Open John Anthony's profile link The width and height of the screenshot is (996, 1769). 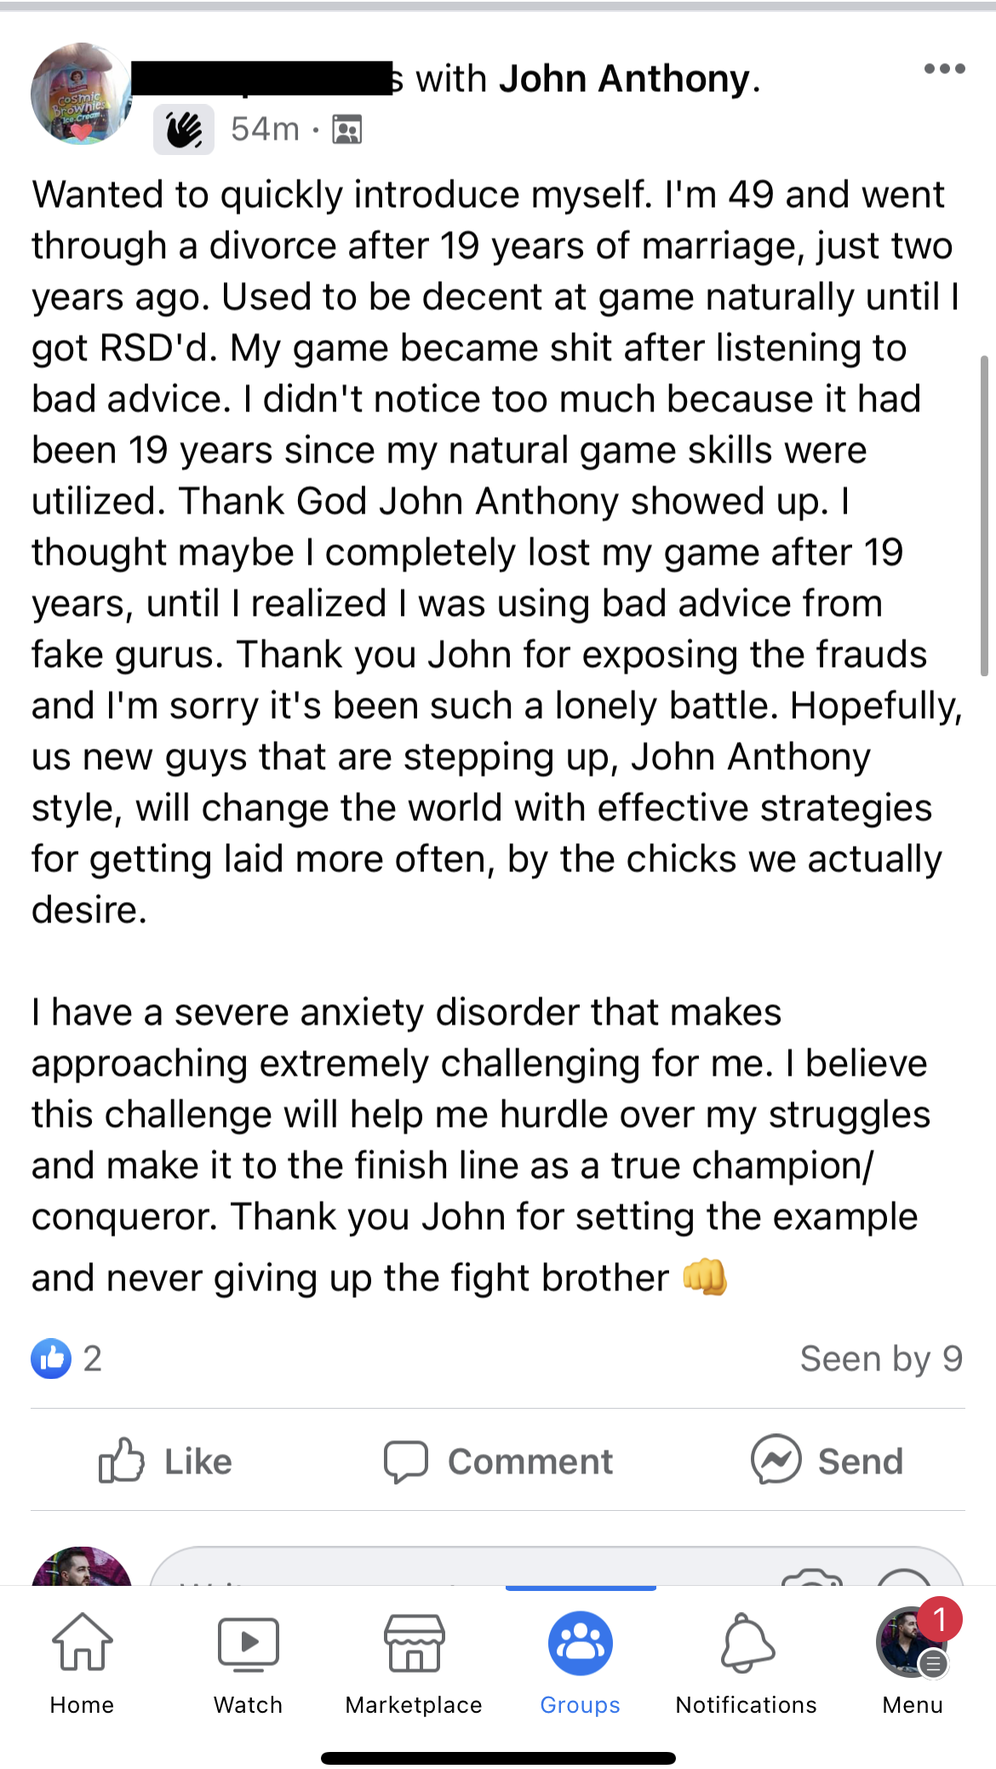tap(626, 79)
